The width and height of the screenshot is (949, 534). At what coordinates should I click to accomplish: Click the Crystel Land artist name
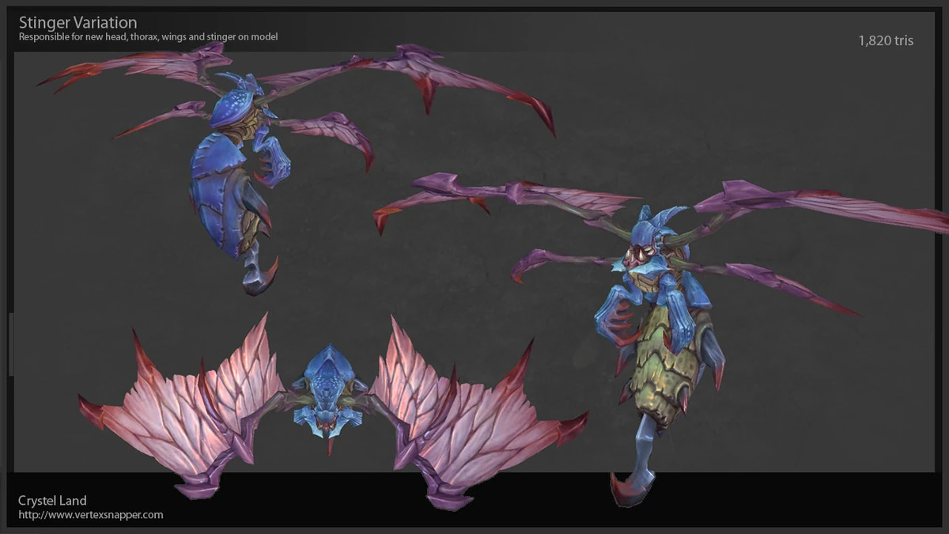[x=51, y=500]
